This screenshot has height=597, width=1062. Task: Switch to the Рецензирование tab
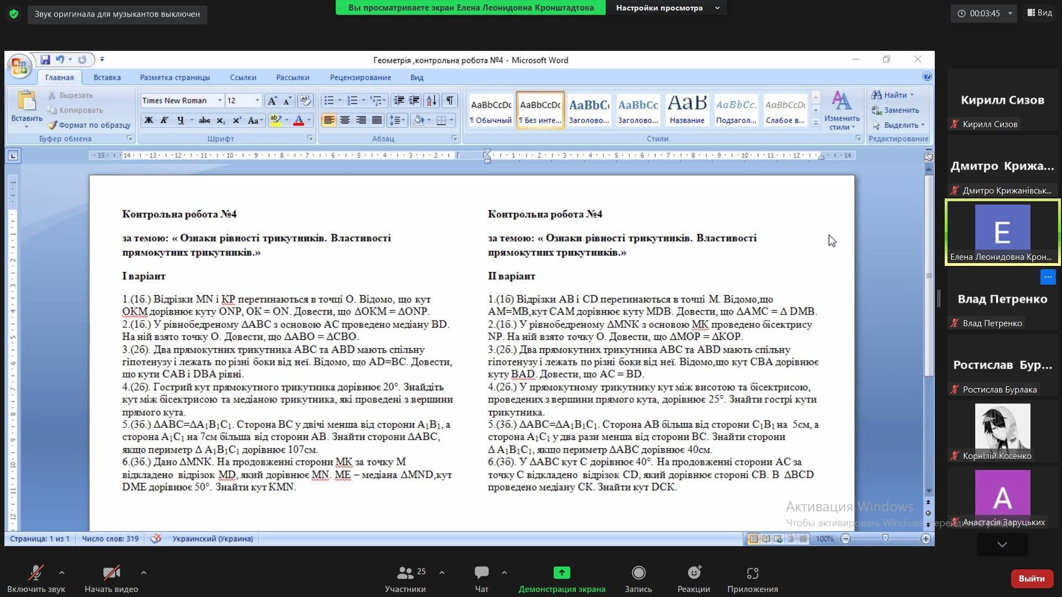click(x=360, y=77)
